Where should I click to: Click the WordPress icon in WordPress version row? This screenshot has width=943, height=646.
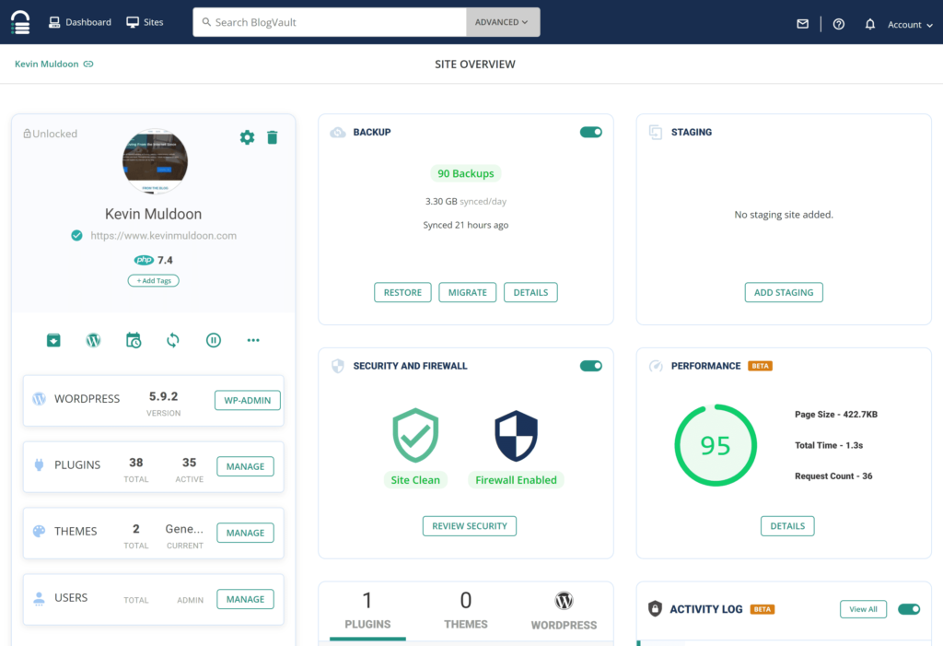pos(39,398)
